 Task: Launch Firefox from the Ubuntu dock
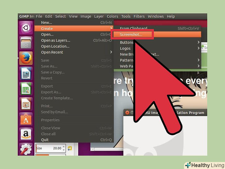click(x=26, y=58)
